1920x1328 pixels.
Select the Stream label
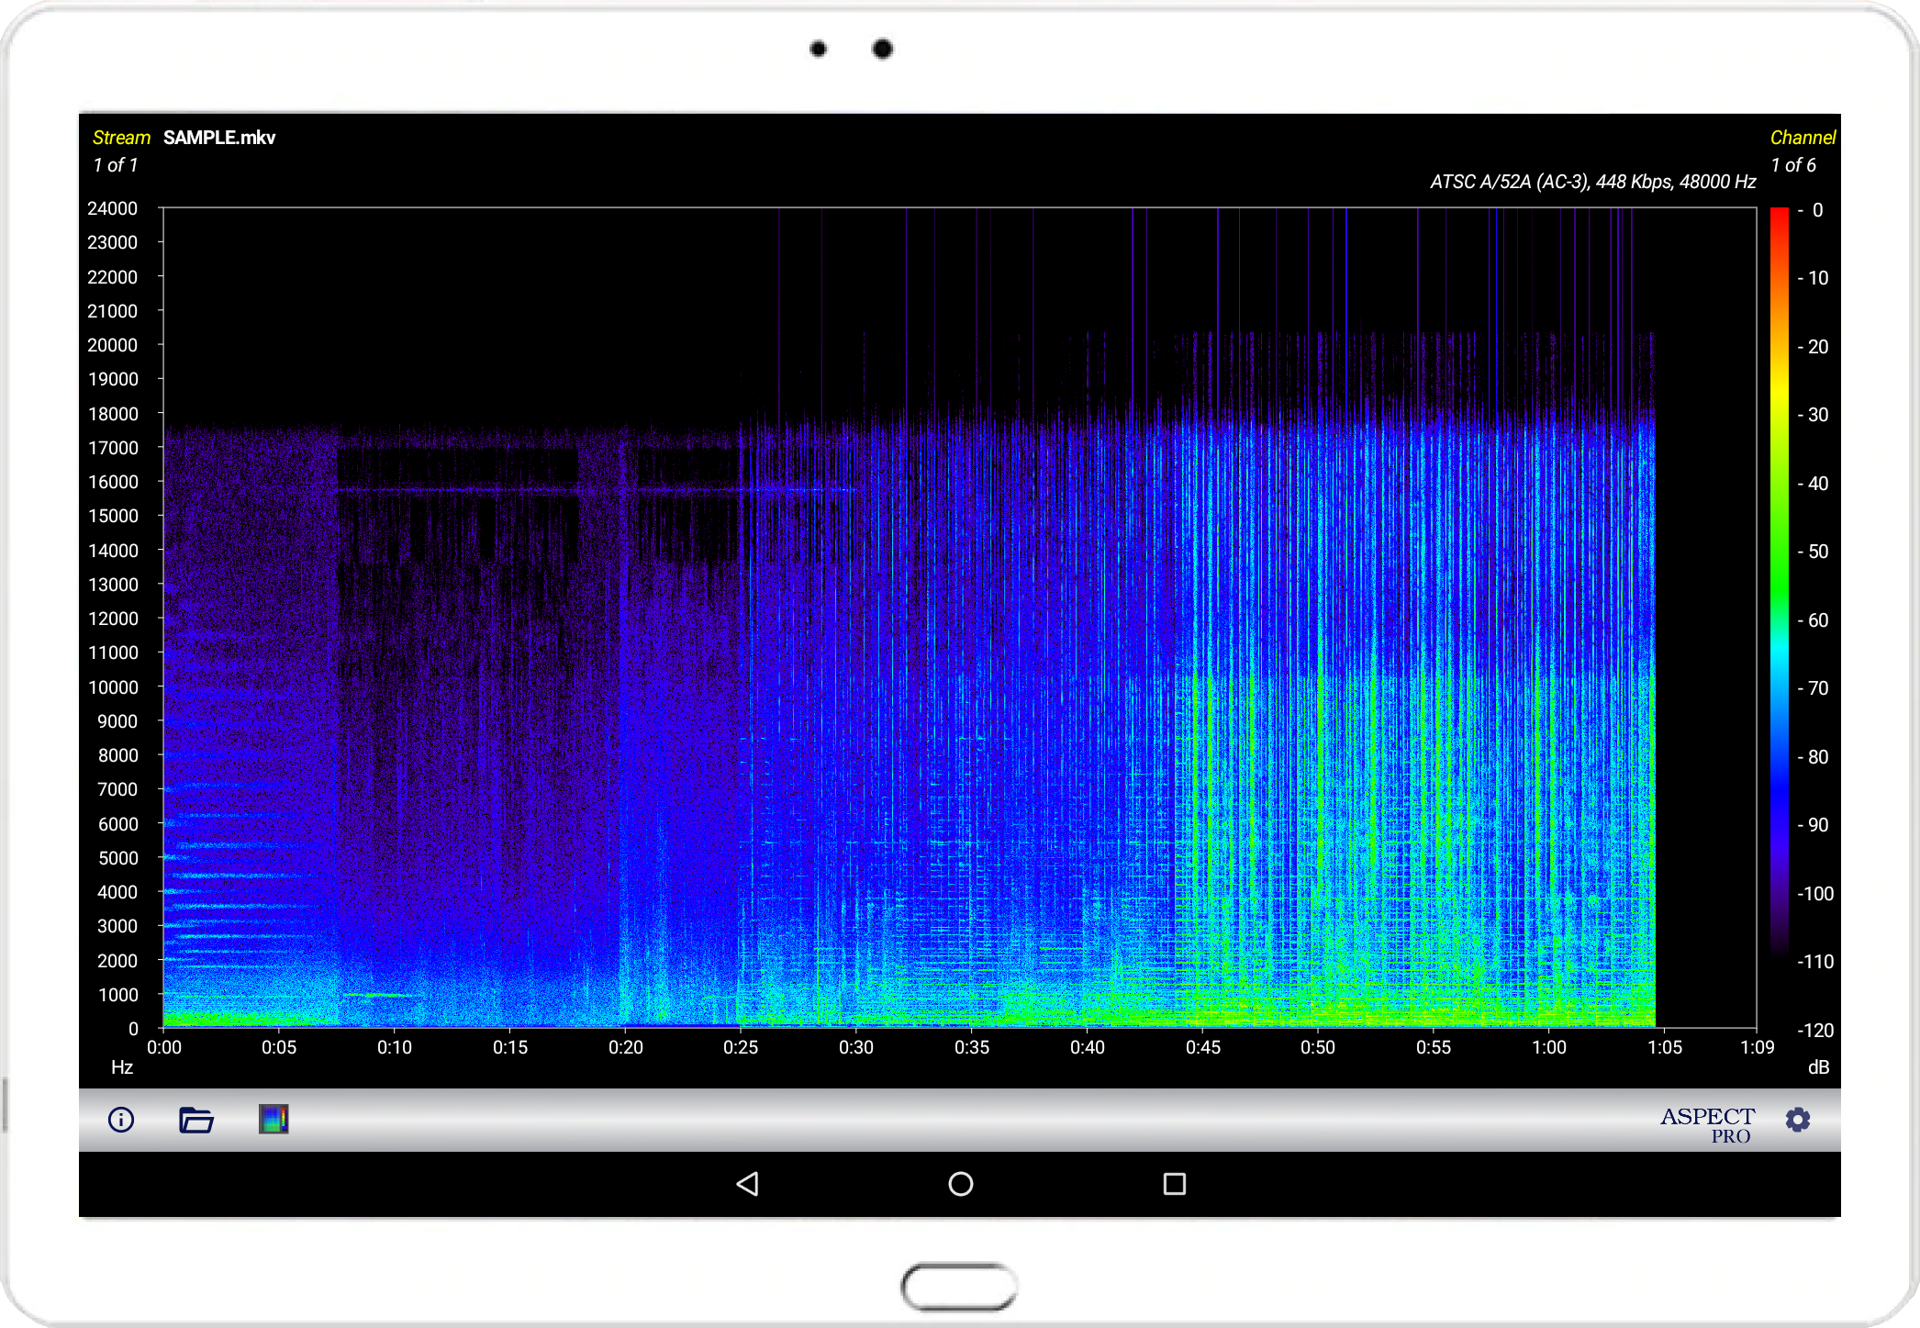pos(121,138)
